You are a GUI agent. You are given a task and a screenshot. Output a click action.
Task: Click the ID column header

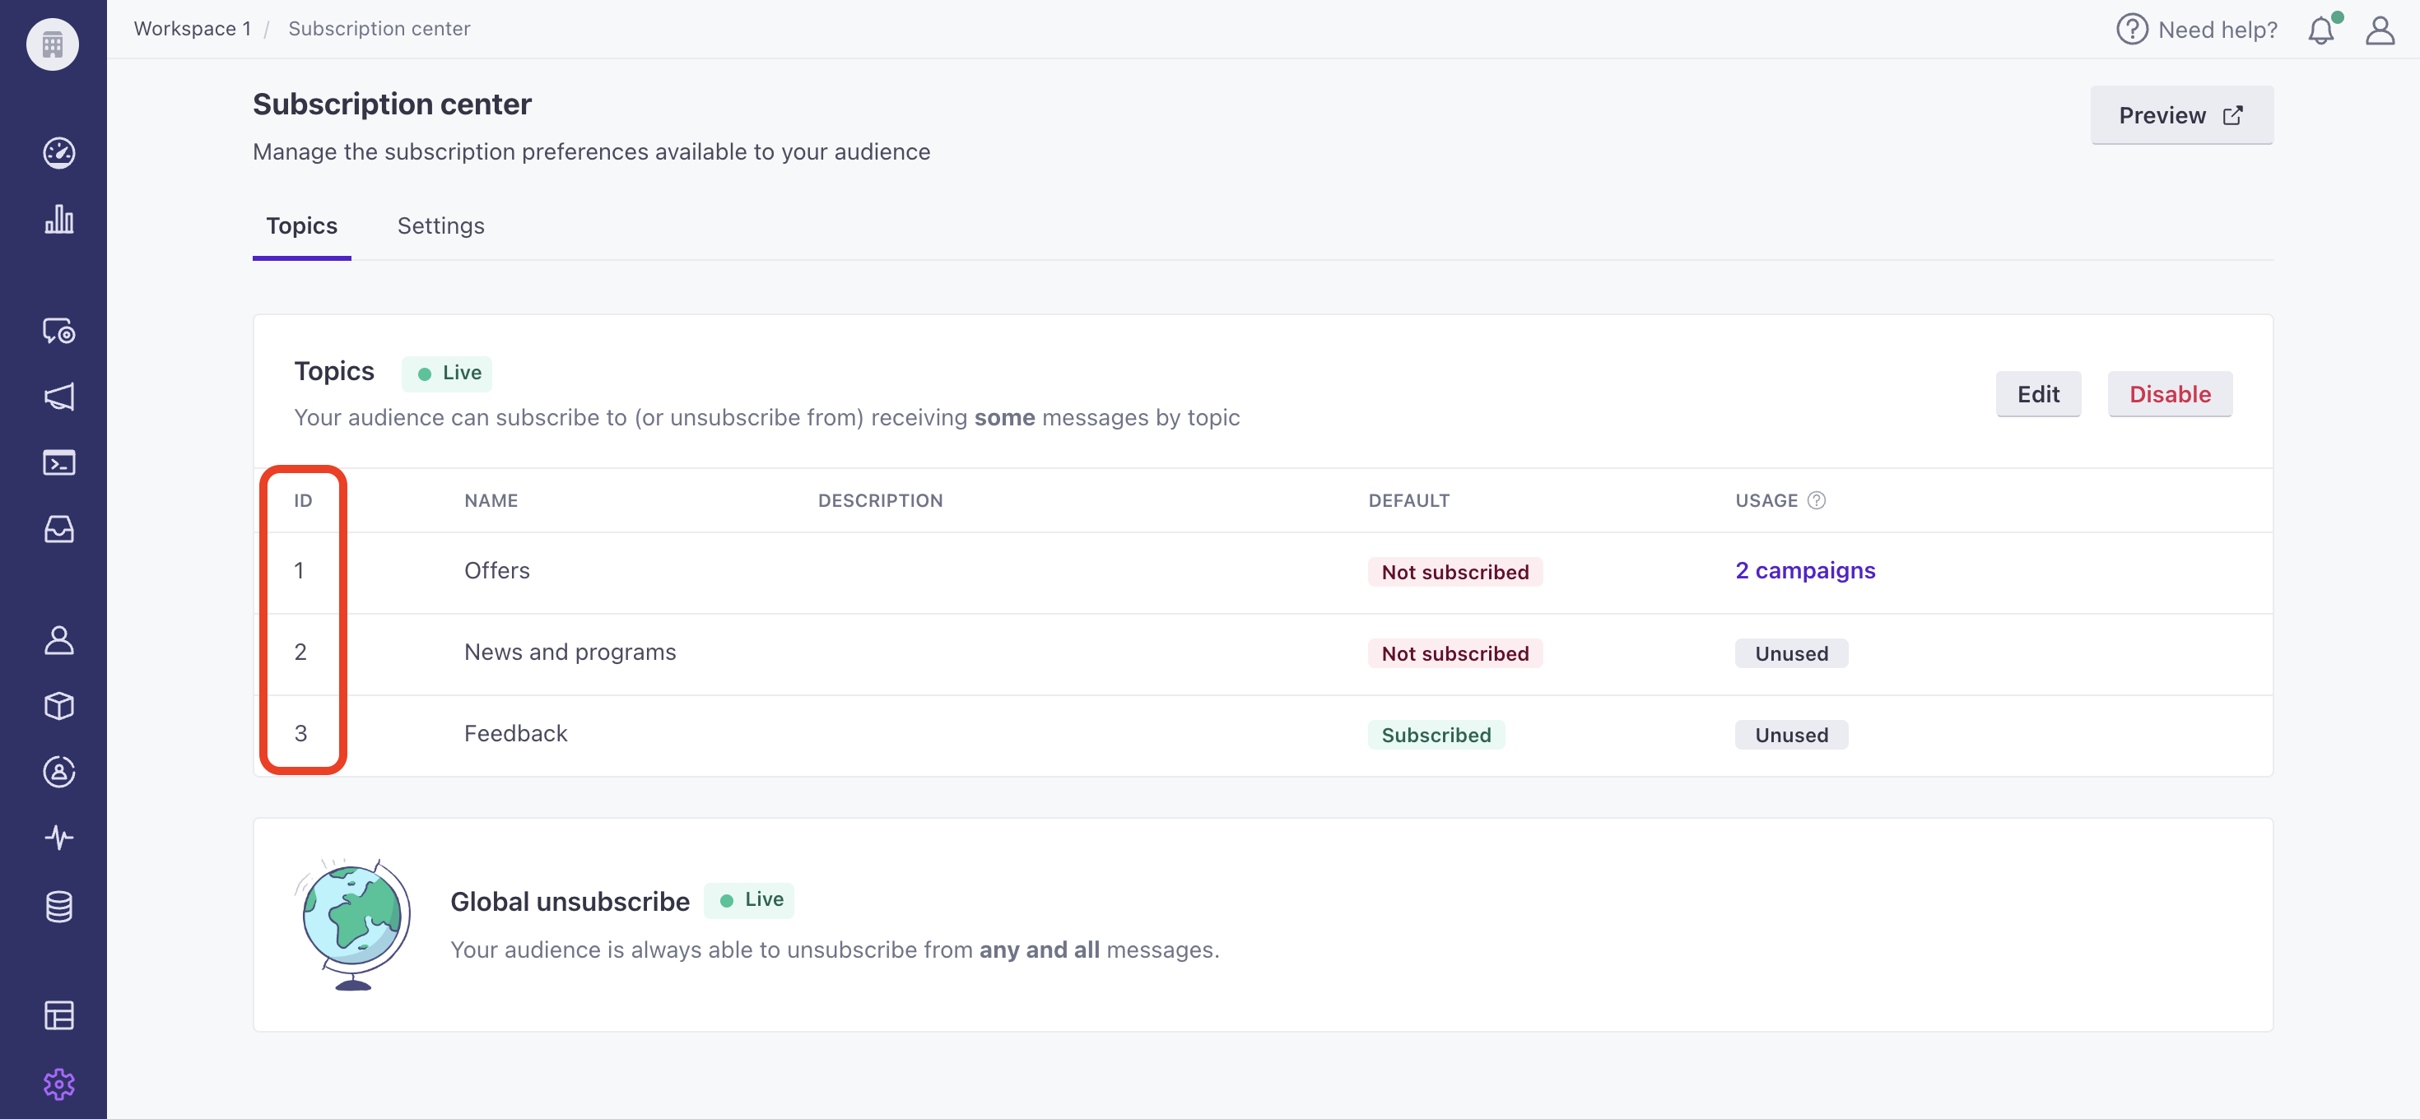click(303, 500)
